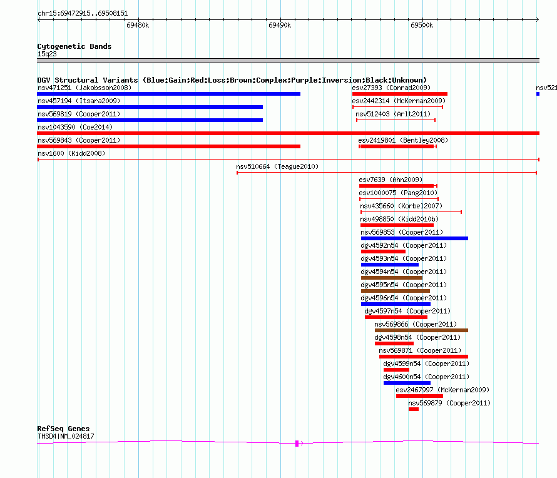Click the brown dgv4594n54 complex bar
557x478 pixels.
[392, 278]
